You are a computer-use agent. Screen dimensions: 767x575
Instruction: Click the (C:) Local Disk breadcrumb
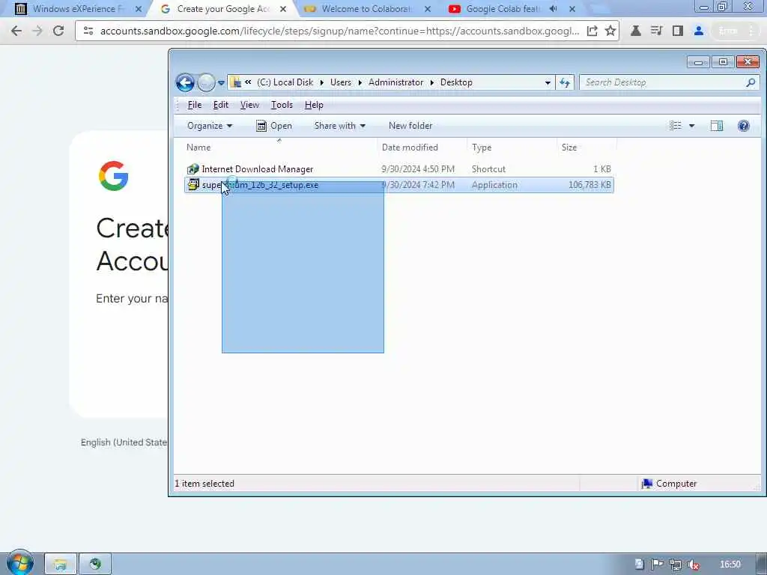(x=285, y=82)
